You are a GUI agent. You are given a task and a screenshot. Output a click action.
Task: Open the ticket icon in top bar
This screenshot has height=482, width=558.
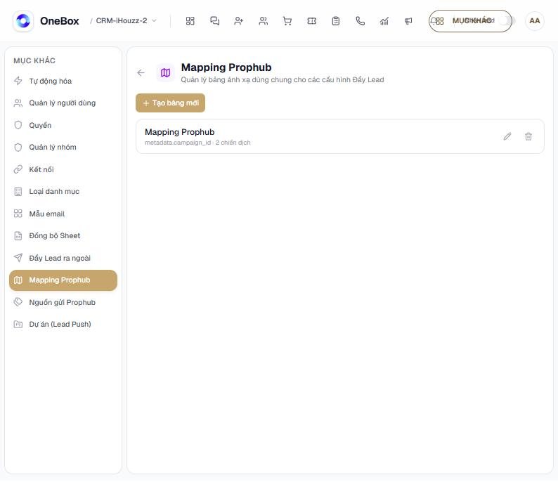coord(312,21)
